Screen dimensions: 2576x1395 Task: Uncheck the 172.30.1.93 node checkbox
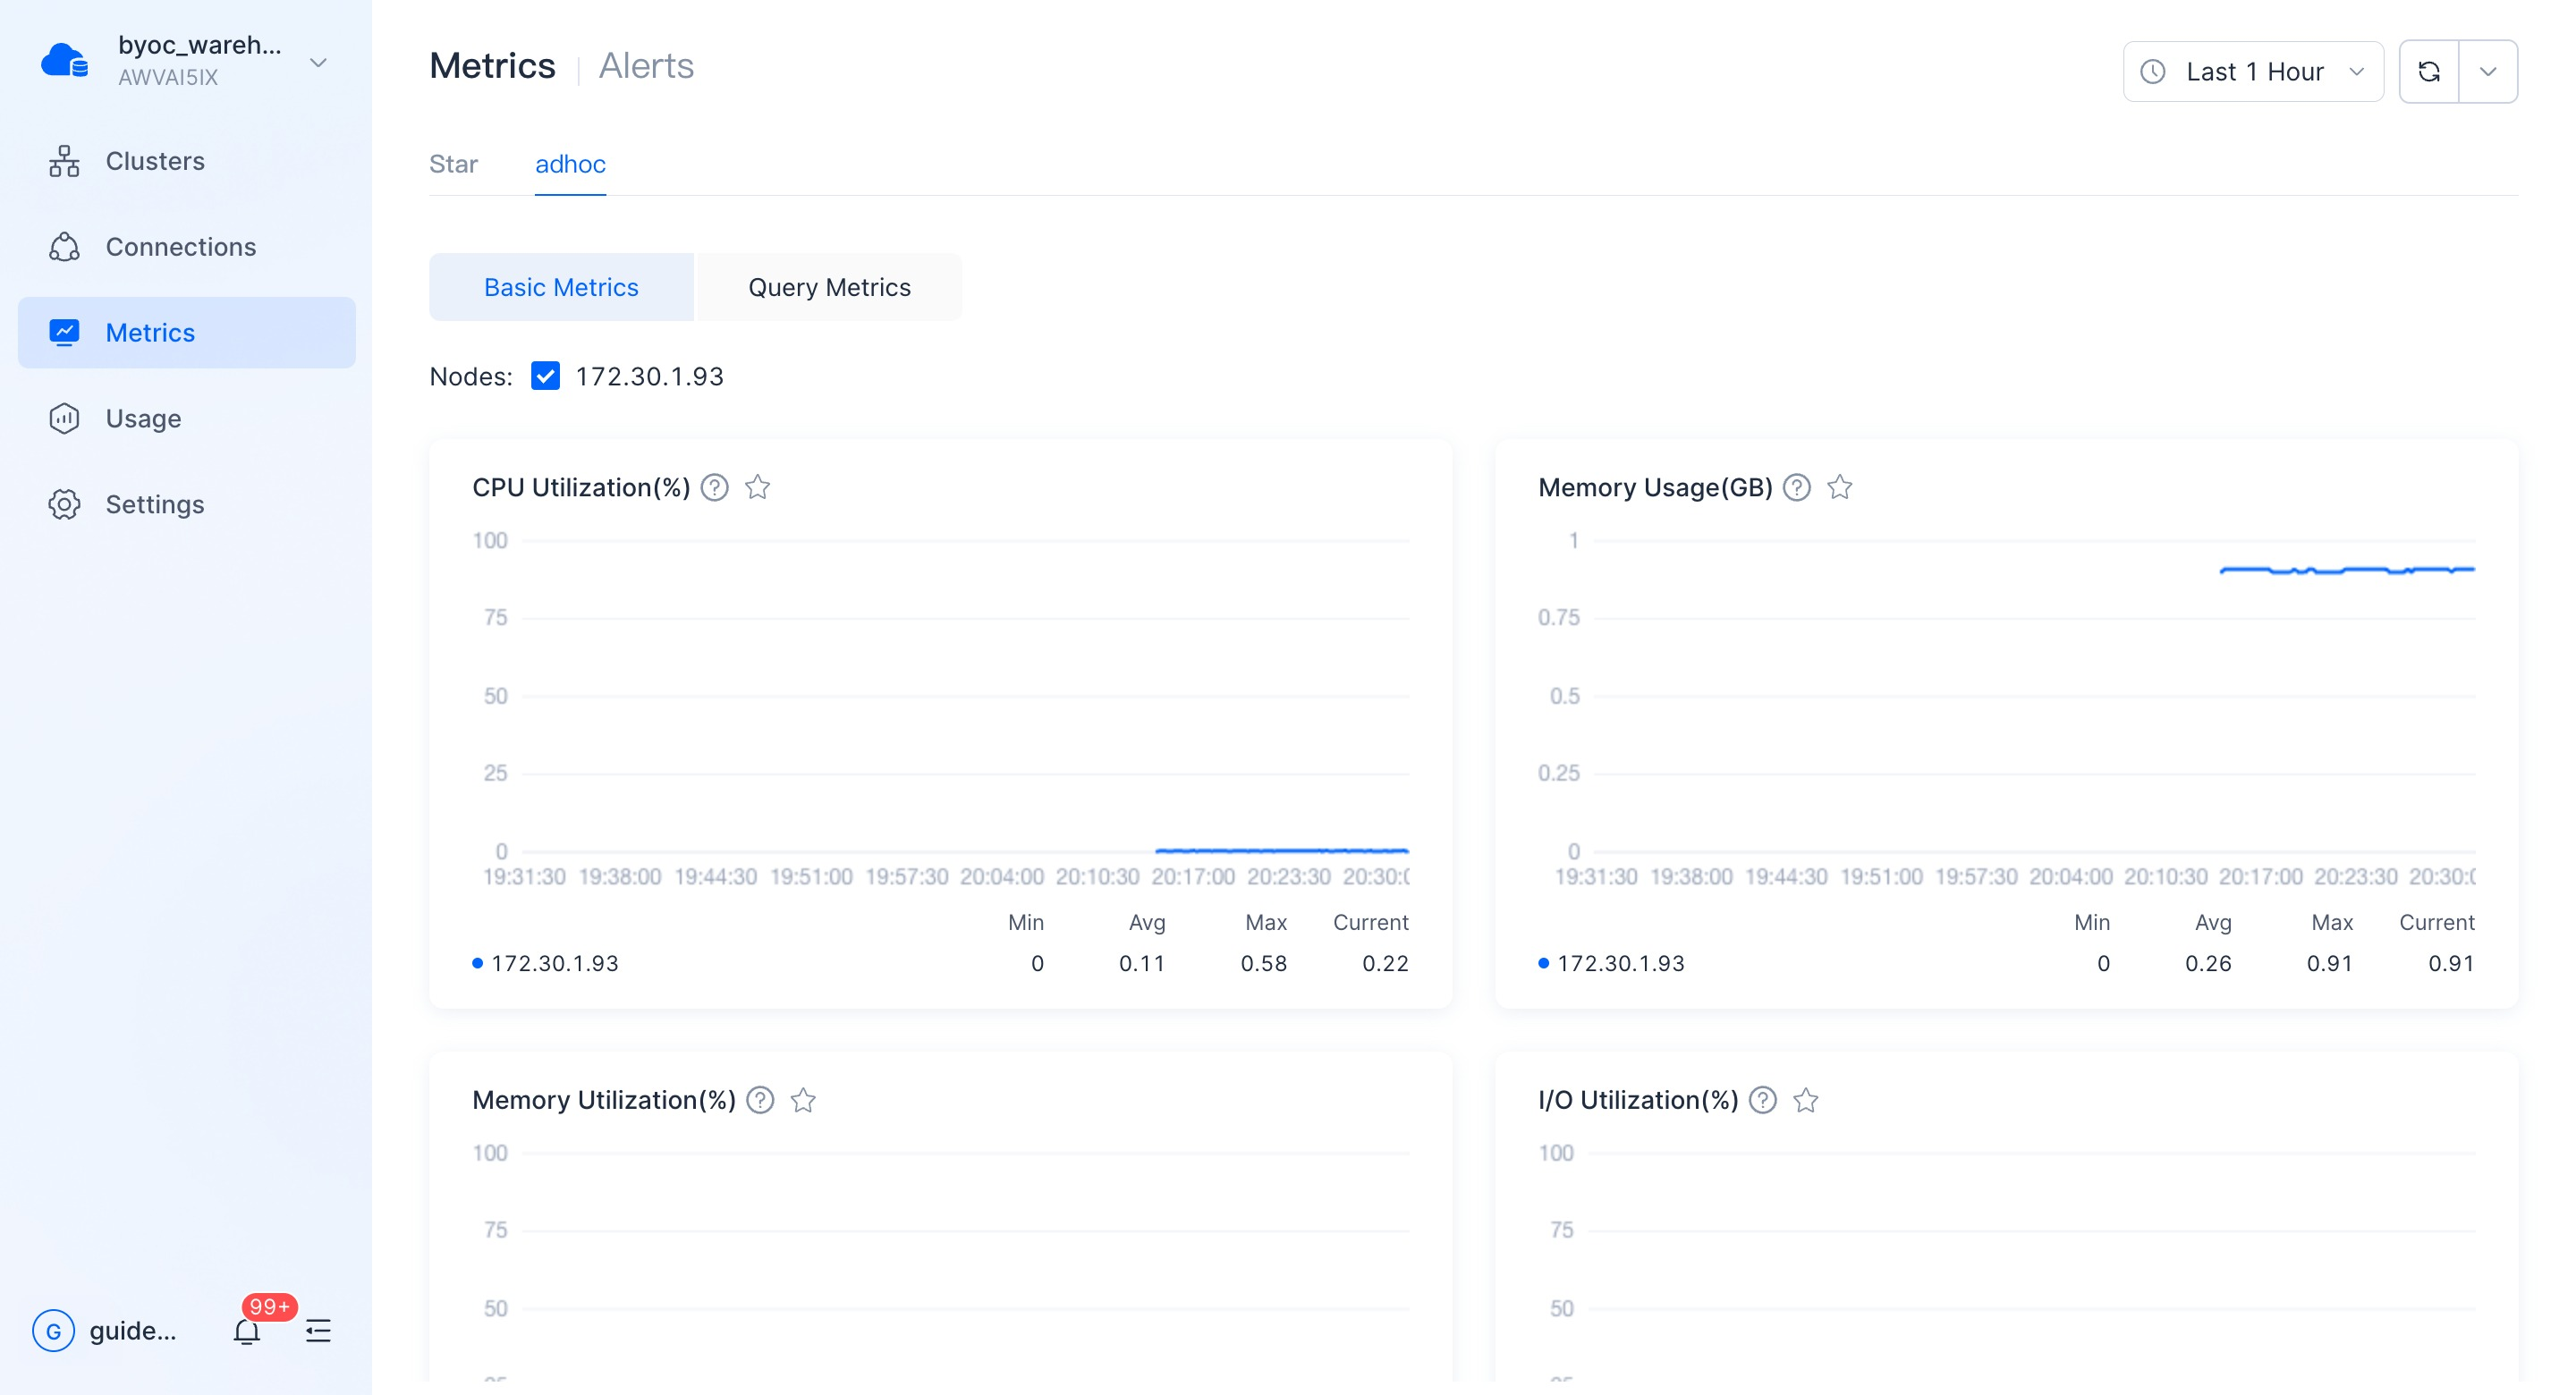[546, 377]
